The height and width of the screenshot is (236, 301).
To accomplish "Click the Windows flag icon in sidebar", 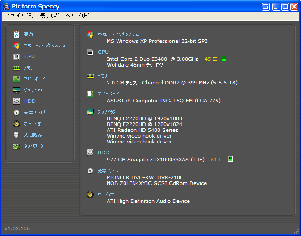I will [17, 46].
